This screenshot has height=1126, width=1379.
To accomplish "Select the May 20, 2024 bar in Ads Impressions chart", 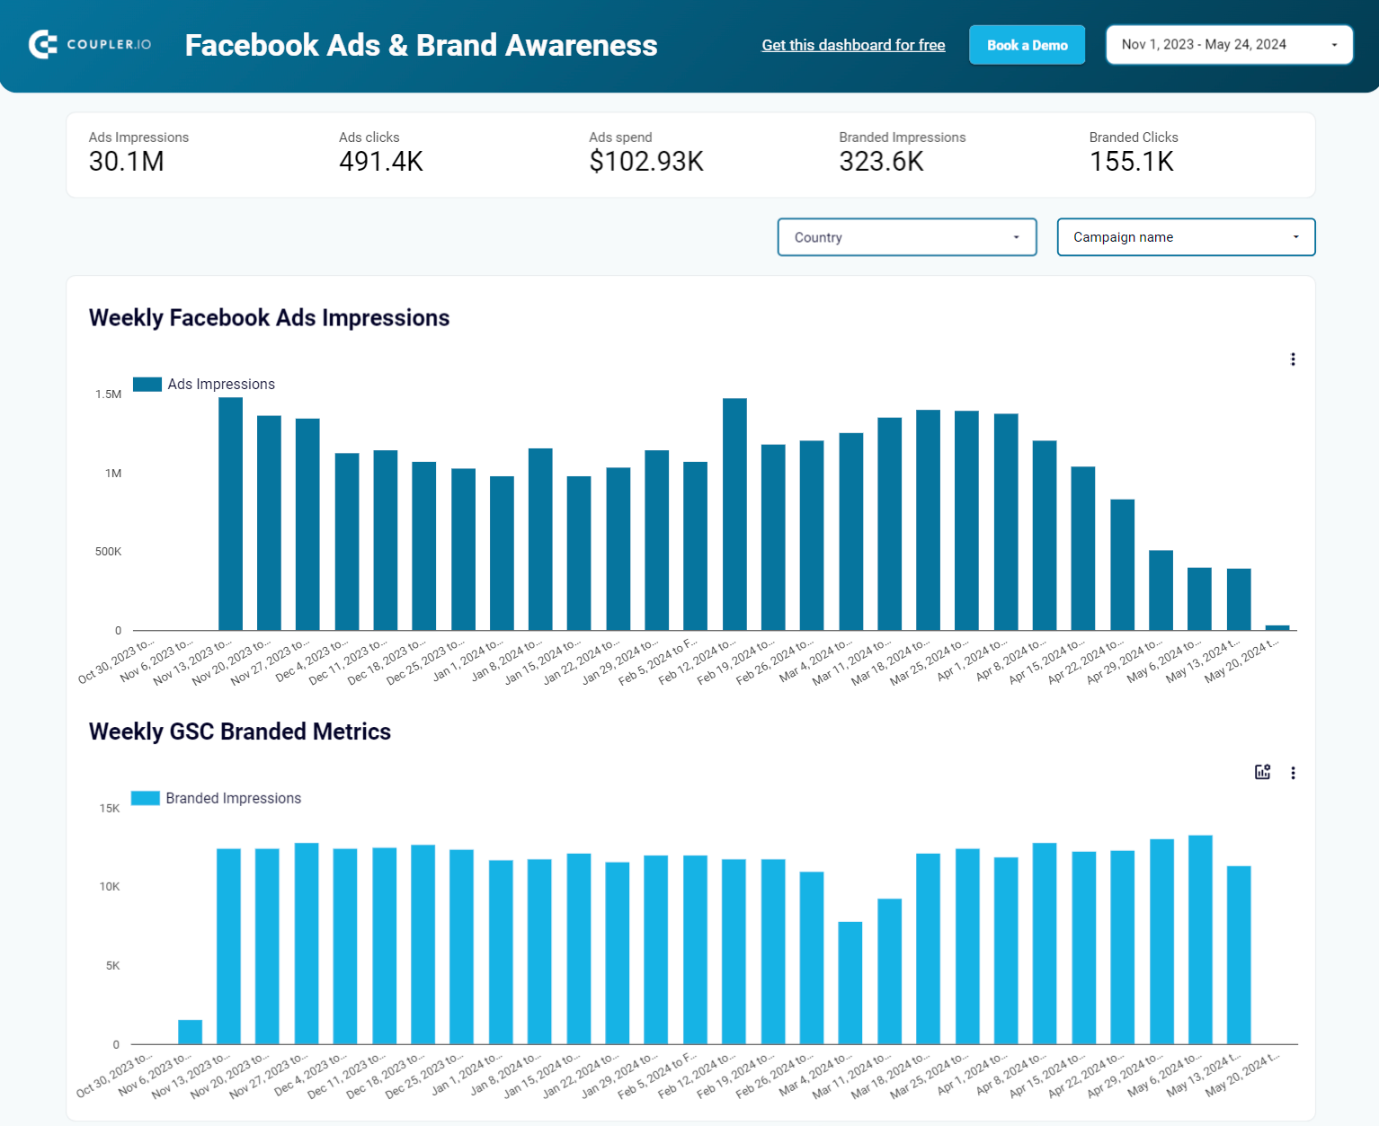I will (x=1277, y=627).
